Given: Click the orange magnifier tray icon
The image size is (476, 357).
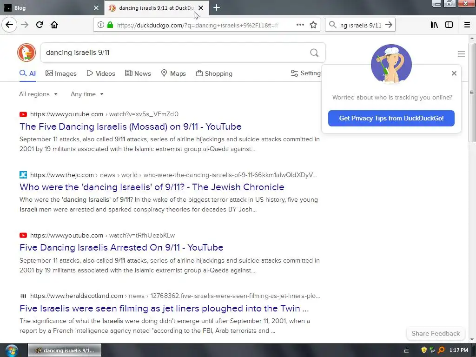Looking at the screenshot, I should 441,350.
